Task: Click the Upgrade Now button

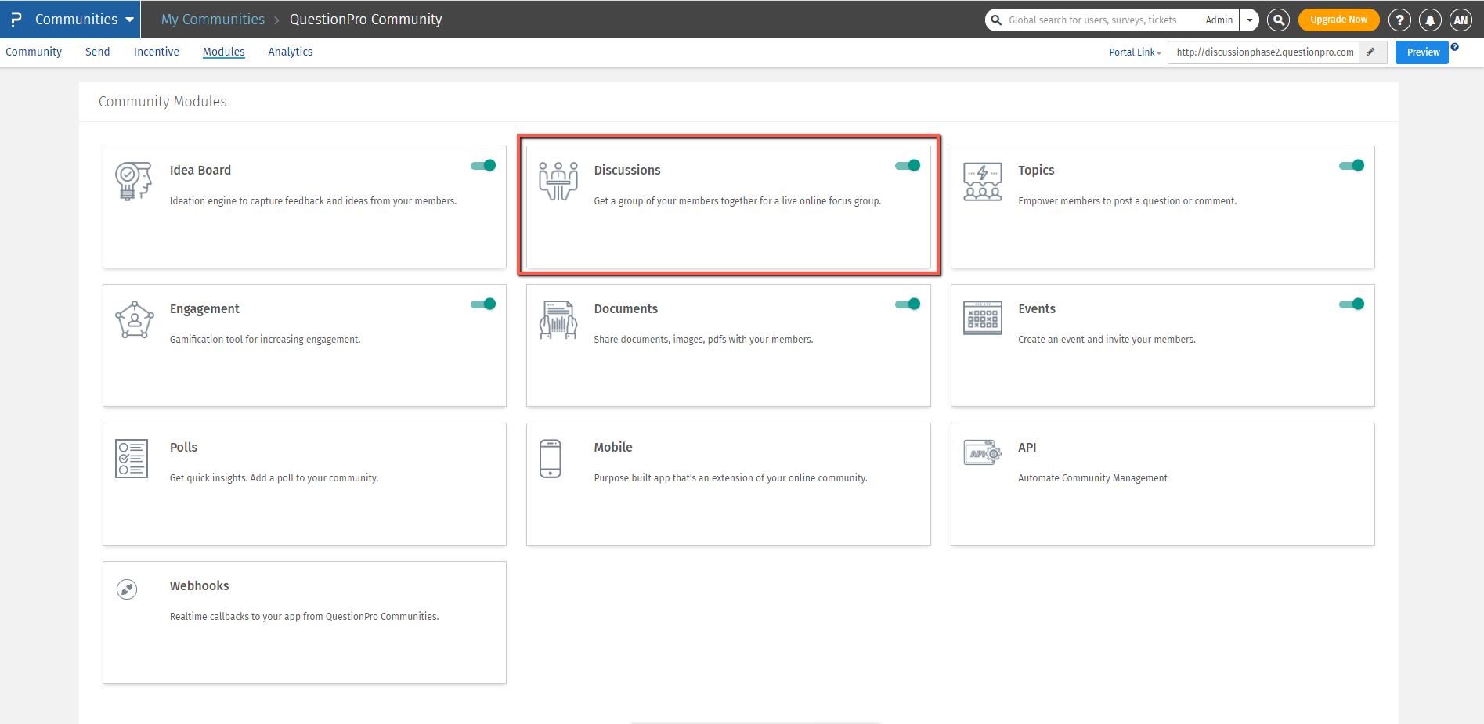Action: pyautogui.click(x=1338, y=20)
